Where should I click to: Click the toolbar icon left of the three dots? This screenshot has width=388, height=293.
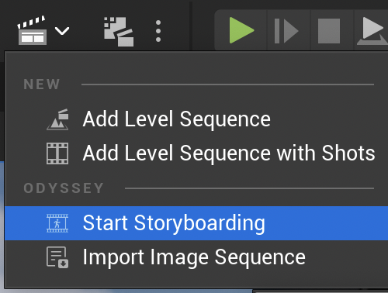tap(119, 32)
